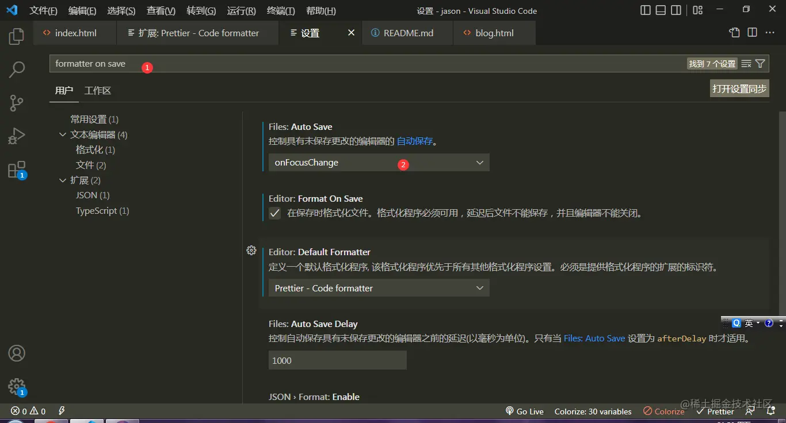Open the Accounts menu icon
786x423 pixels.
tap(17, 353)
